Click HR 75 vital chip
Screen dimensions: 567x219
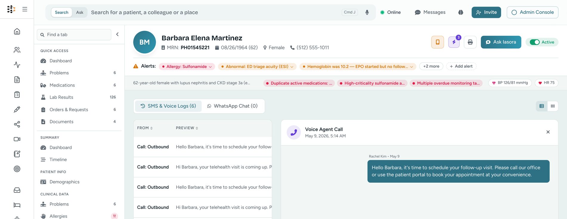[546, 83]
